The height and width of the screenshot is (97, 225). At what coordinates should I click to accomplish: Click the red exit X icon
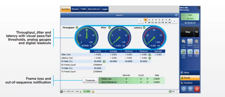click(197, 89)
